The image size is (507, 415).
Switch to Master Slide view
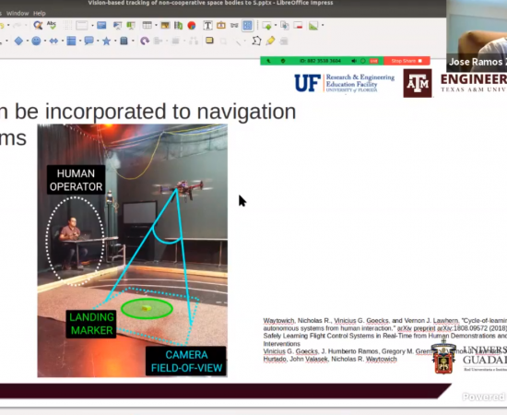coord(101,25)
